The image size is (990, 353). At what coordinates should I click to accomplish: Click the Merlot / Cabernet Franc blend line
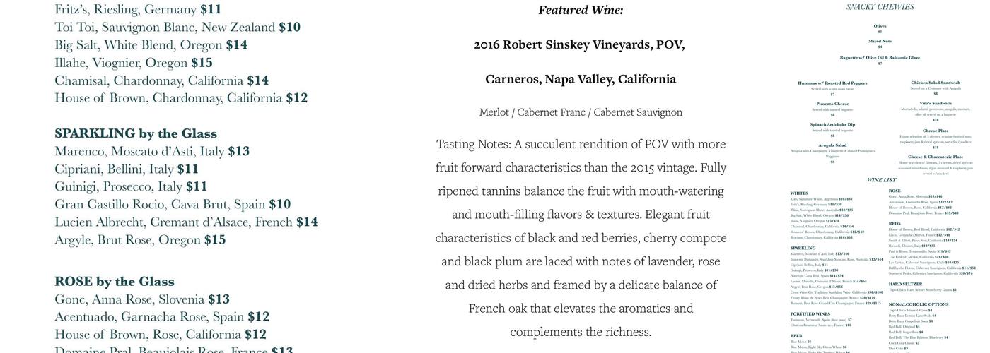click(581, 112)
